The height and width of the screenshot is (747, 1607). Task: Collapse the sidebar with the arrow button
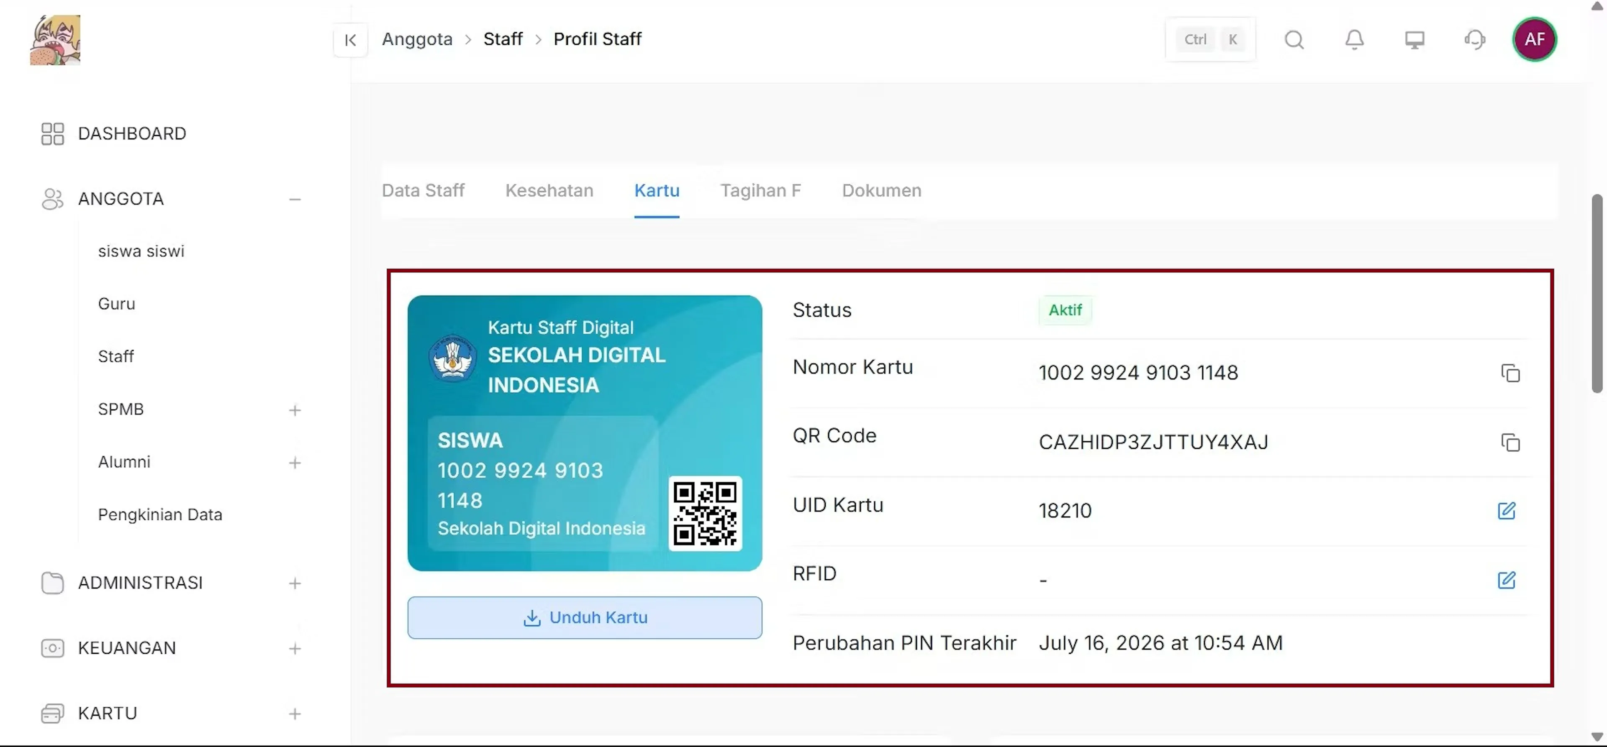(x=350, y=40)
